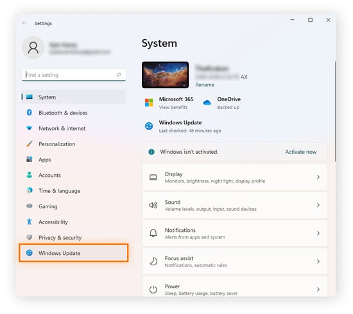353x314 pixels.
Task: Switch to Apps label in sidebar
Action: [x=45, y=160]
